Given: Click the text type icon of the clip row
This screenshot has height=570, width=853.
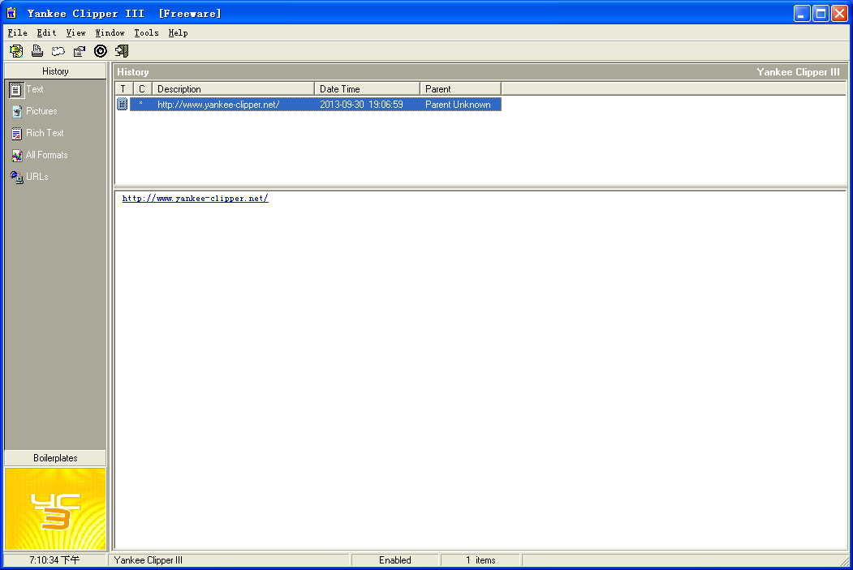Looking at the screenshot, I should (x=123, y=105).
